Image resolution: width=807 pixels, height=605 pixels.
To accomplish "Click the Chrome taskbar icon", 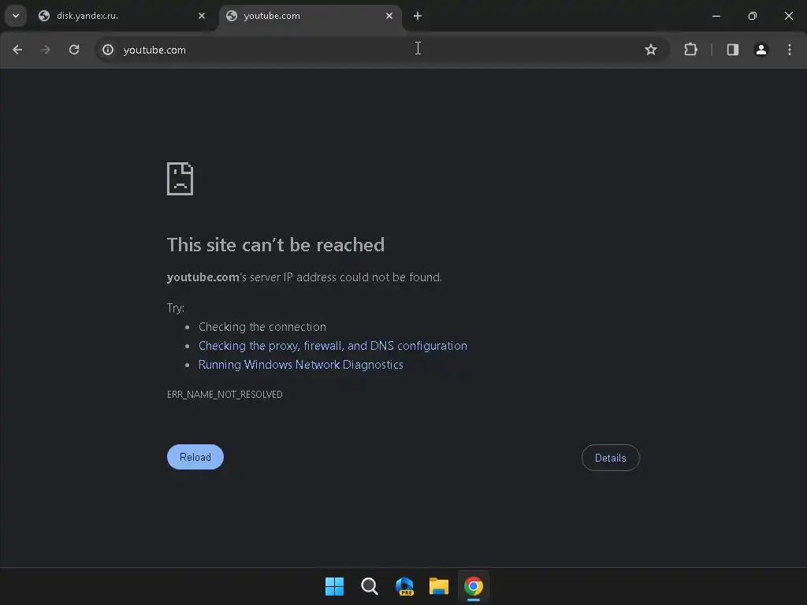I will tap(474, 586).
